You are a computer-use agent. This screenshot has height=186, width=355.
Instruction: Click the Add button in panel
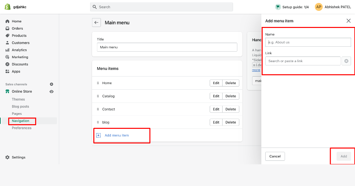point(344,156)
